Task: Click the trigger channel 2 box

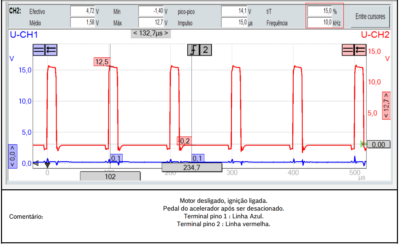Action: 205,50
